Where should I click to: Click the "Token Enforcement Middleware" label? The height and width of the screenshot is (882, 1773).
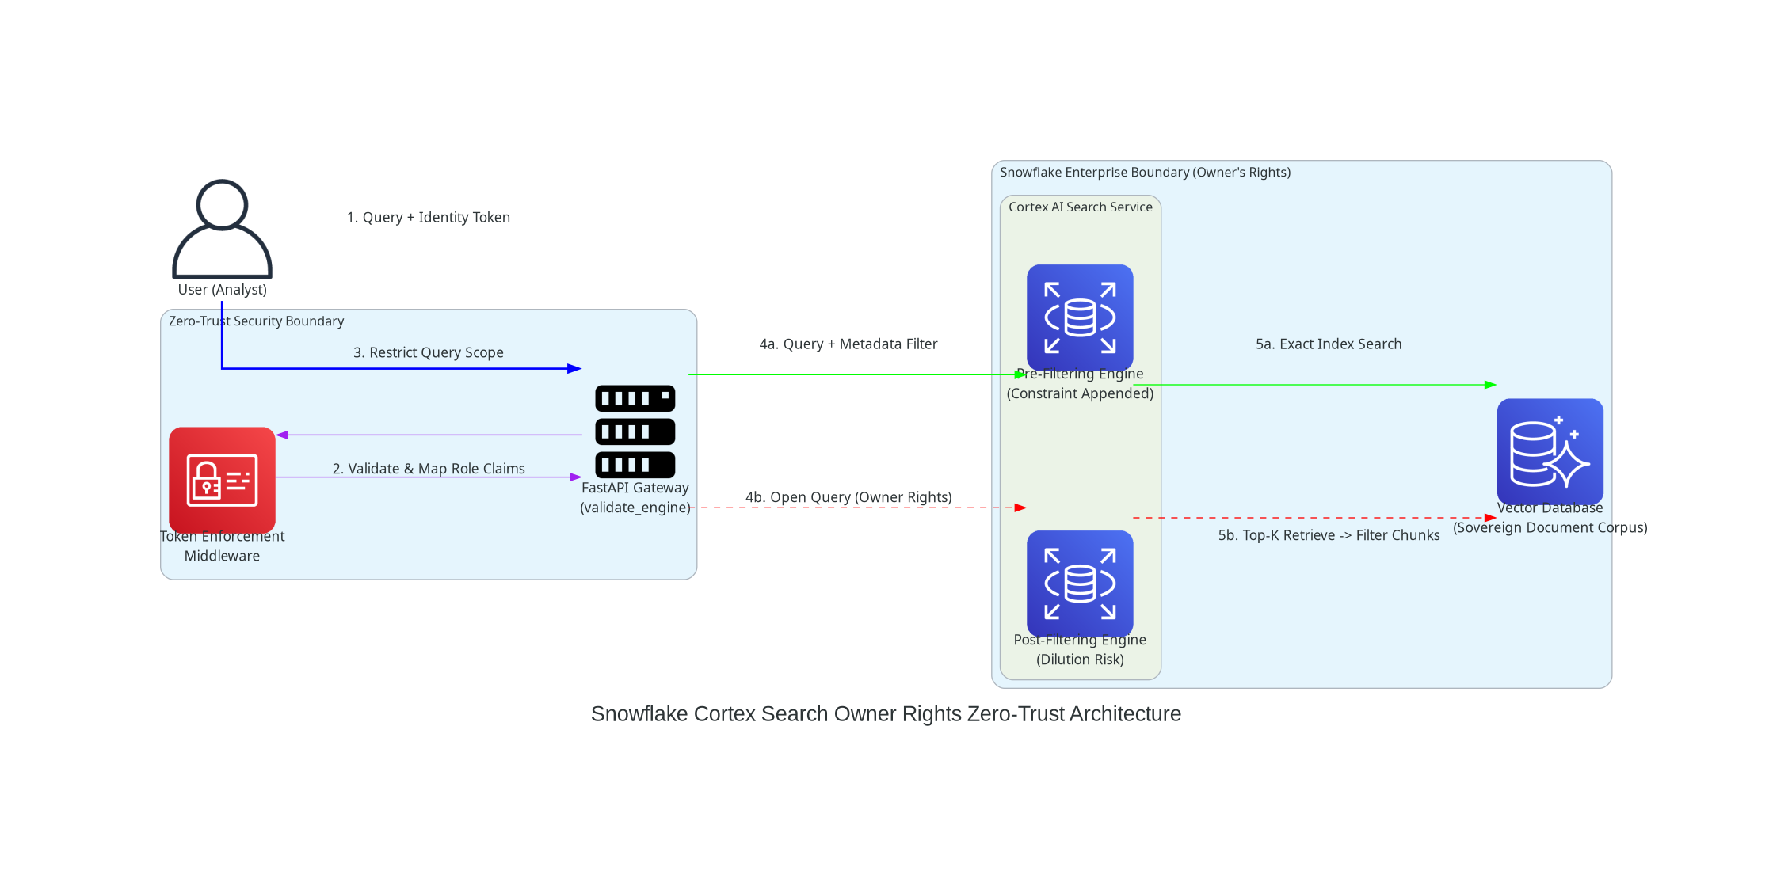coord(222,546)
